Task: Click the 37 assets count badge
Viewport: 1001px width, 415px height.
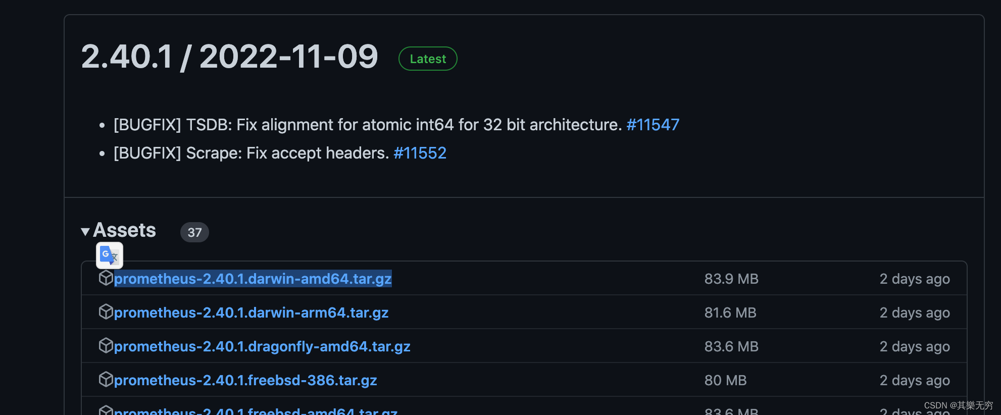Action: pyautogui.click(x=194, y=232)
